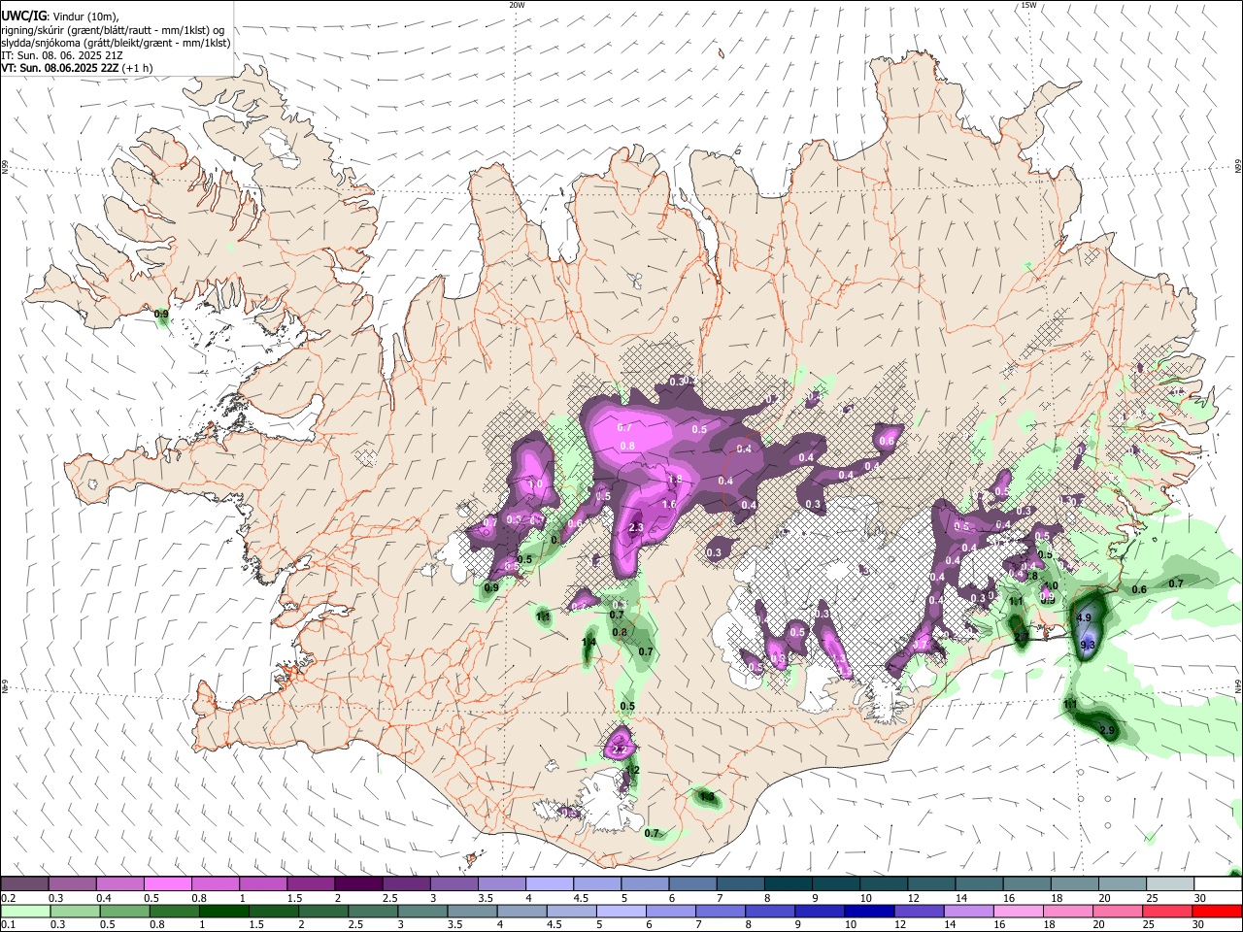Click the white final swatch in snow legend

[1218, 883]
